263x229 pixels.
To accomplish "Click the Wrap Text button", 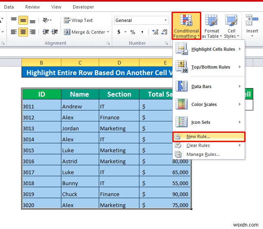I will [x=78, y=20].
